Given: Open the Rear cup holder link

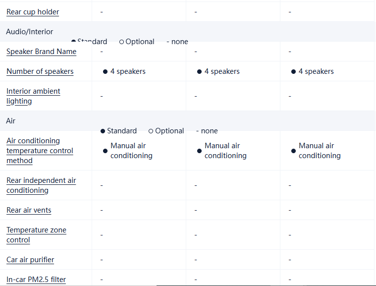Looking at the screenshot, I should pyautogui.click(x=33, y=12).
